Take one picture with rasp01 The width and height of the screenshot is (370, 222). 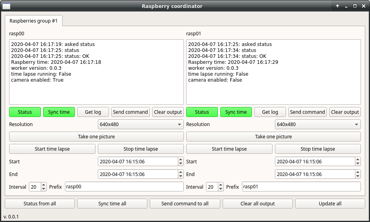tap(273, 136)
